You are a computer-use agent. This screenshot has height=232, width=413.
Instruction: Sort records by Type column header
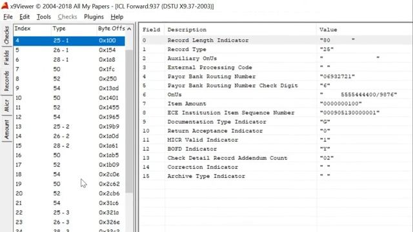[x=74, y=28]
